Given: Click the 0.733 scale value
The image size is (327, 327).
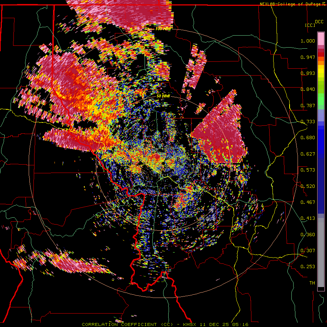Looking at the screenshot, I should [x=308, y=122].
